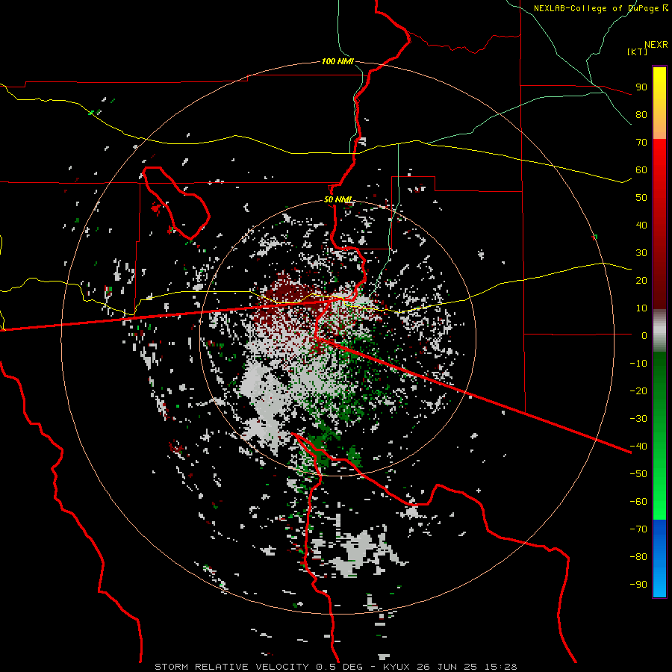Click the NEXR label above the color bar
This screenshot has width=672, height=672.
[656, 45]
